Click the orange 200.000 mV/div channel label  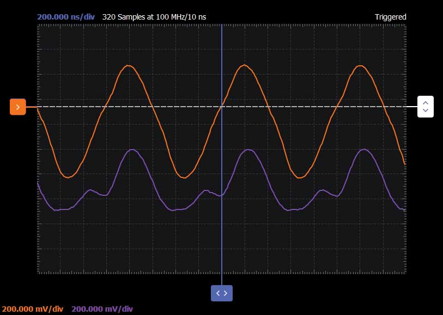pos(33,309)
